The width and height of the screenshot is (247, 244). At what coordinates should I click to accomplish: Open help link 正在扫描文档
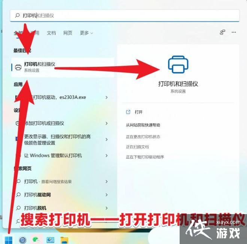tap(137, 147)
